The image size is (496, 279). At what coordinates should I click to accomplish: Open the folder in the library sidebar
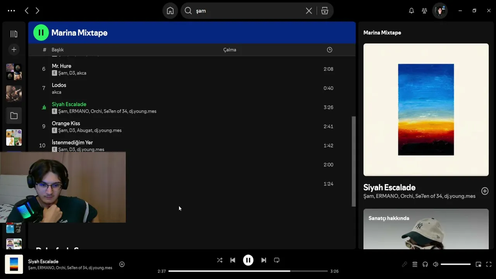click(14, 115)
